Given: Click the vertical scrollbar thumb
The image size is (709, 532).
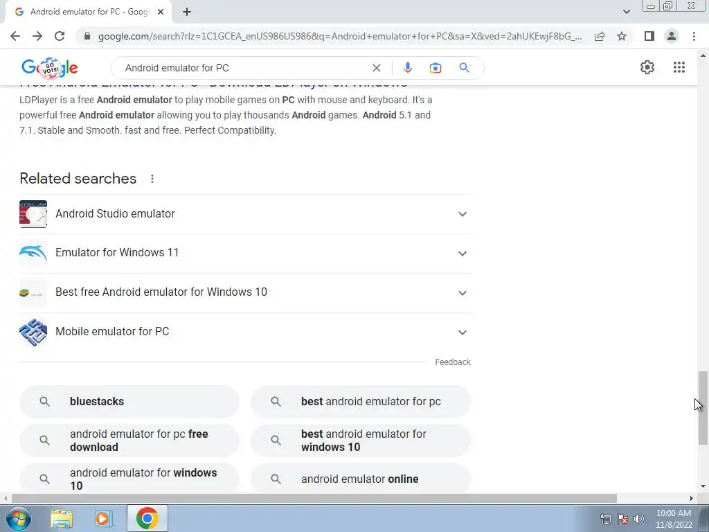Looking at the screenshot, I should tap(702, 407).
